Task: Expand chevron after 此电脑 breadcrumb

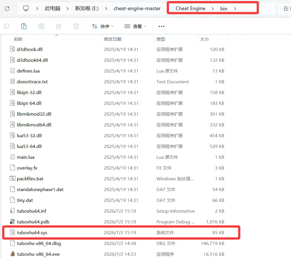Action: pos(68,8)
